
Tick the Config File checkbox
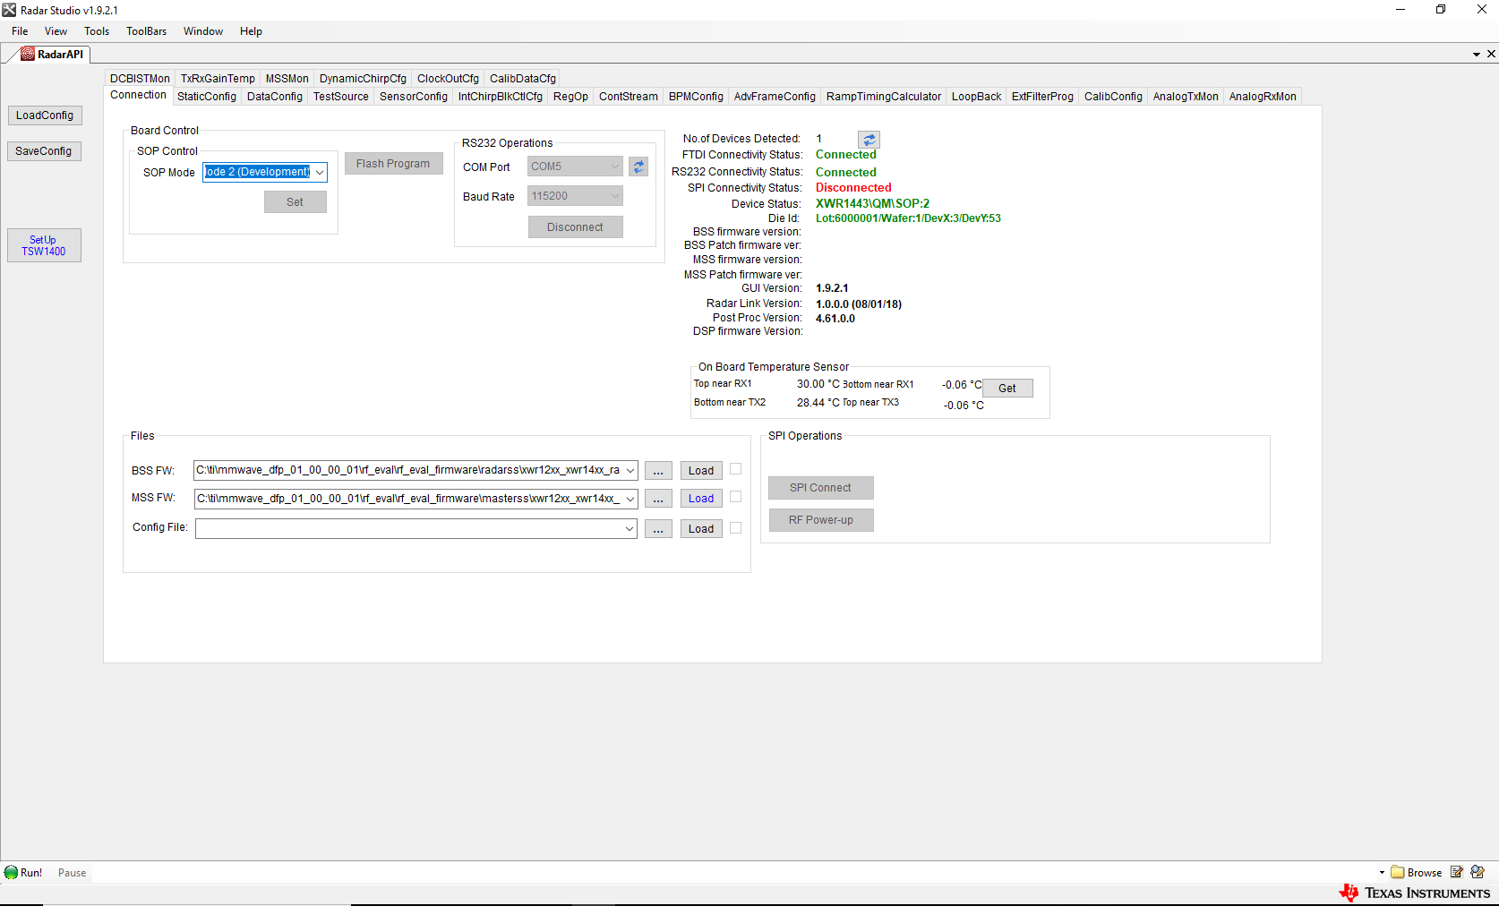[735, 528]
